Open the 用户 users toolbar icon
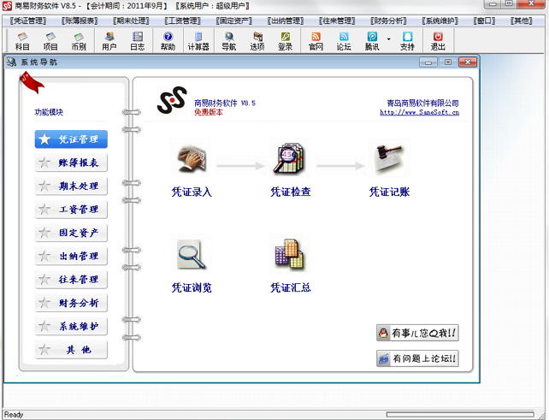Screen dimensions: 549x420 pyautogui.click(x=109, y=41)
